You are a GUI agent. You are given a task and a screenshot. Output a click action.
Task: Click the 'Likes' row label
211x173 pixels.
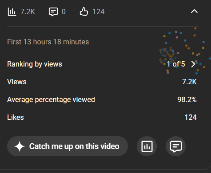(x=16, y=117)
